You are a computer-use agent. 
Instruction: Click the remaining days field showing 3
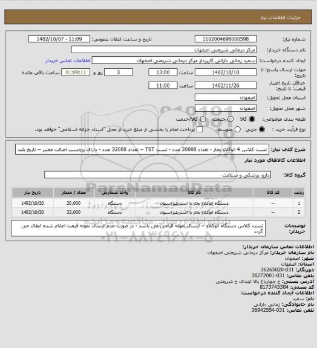119,72
